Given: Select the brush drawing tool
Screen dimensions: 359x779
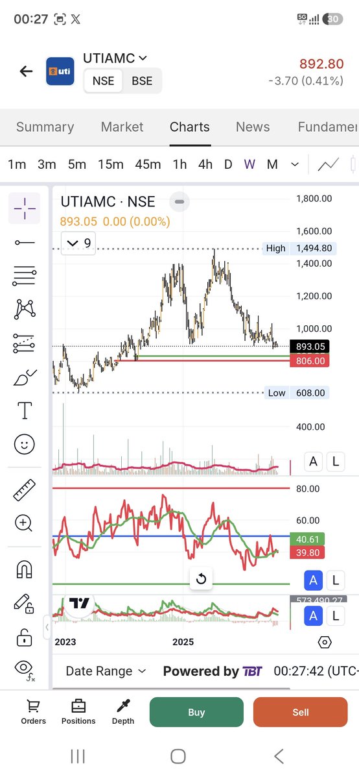Looking at the screenshot, I should pos(25,377).
